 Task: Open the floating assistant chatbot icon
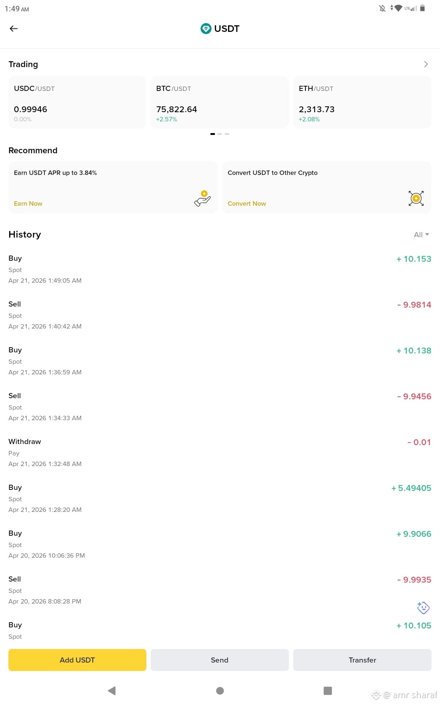click(423, 608)
